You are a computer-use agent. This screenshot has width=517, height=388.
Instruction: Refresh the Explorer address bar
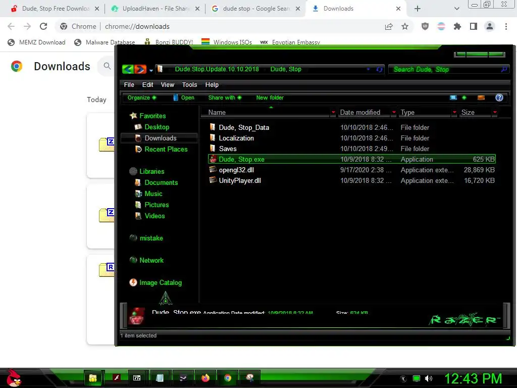coord(380,69)
